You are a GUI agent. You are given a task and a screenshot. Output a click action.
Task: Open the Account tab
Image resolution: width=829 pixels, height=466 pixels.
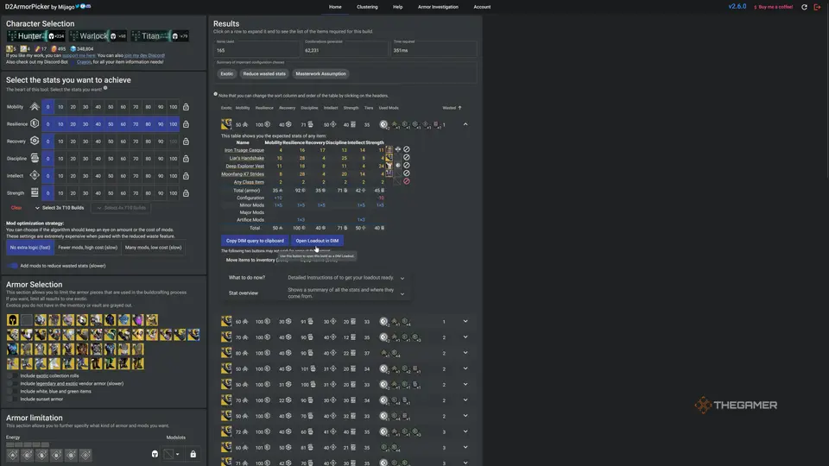[x=482, y=7]
